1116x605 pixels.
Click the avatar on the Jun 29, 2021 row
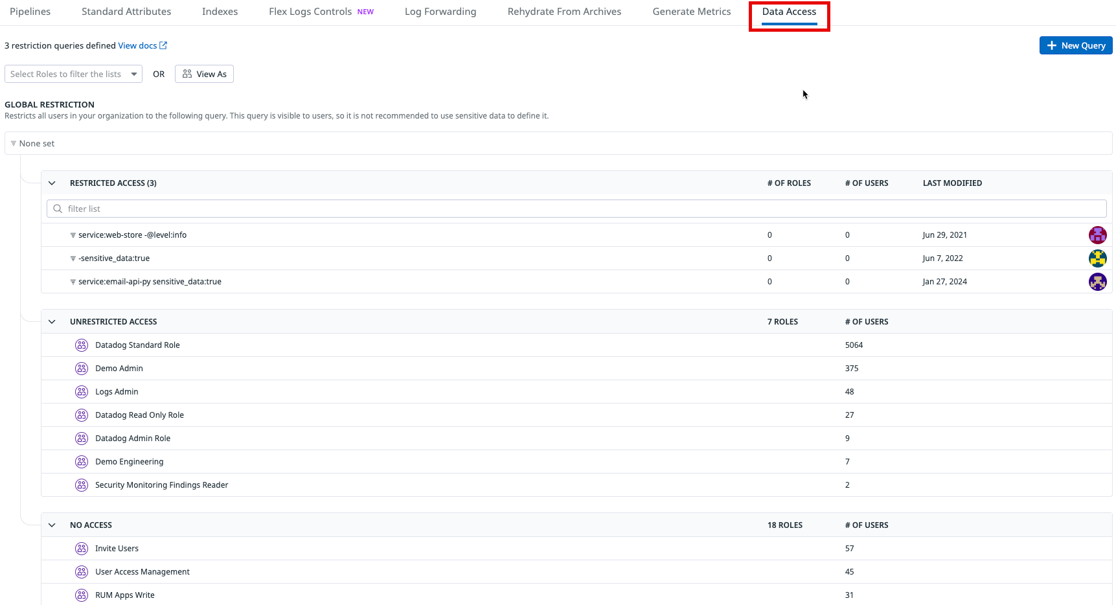(1097, 235)
